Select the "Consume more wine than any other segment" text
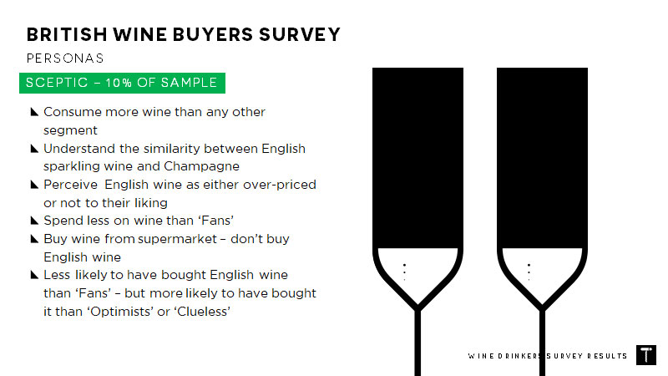 pos(154,120)
